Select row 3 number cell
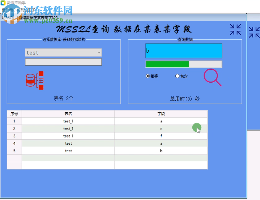The width and height of the screenshot is (260, 200). tap(14, 136)
